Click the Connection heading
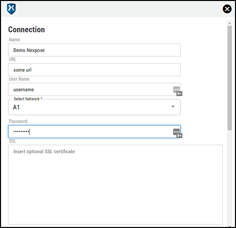The image size is (236, 228). click(x=26, y=30)
